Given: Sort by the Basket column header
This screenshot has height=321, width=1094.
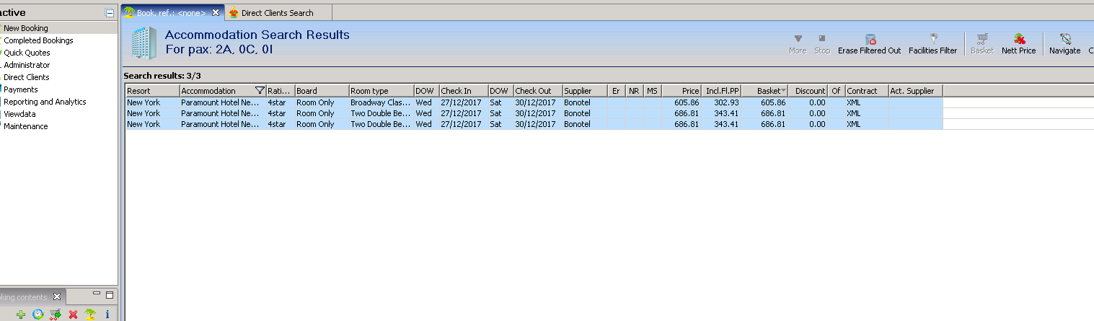Looking at the screenshot, I should [x=764, y=91].
